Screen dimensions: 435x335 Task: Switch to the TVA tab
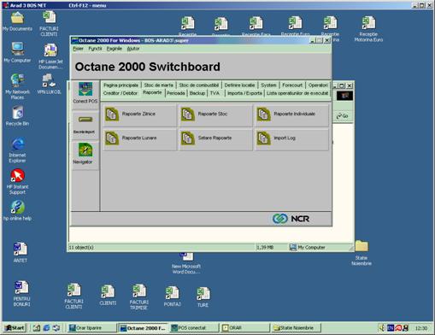(215, 93)
